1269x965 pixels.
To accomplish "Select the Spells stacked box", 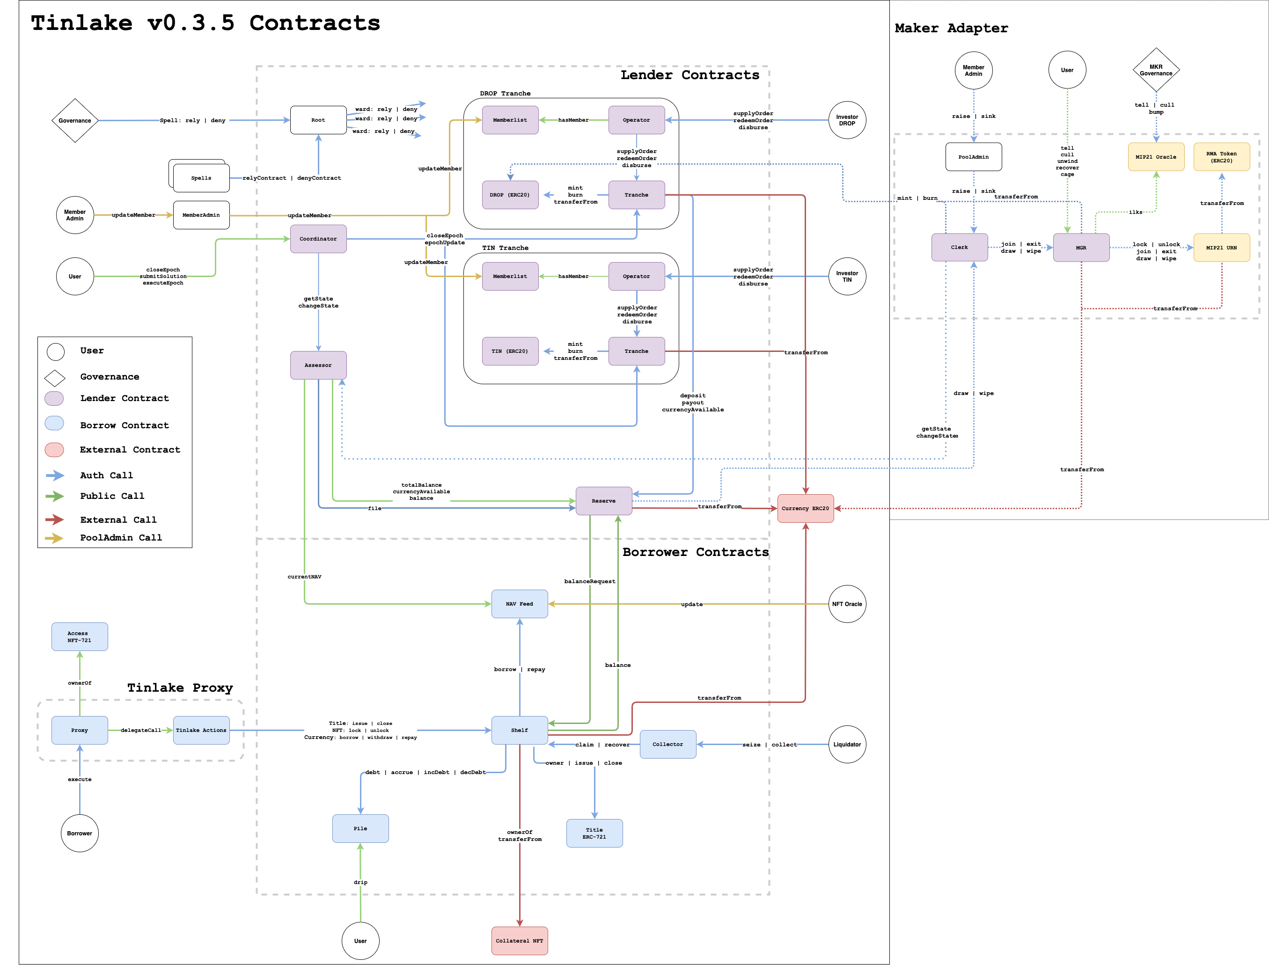I will [x=201, y=177].
